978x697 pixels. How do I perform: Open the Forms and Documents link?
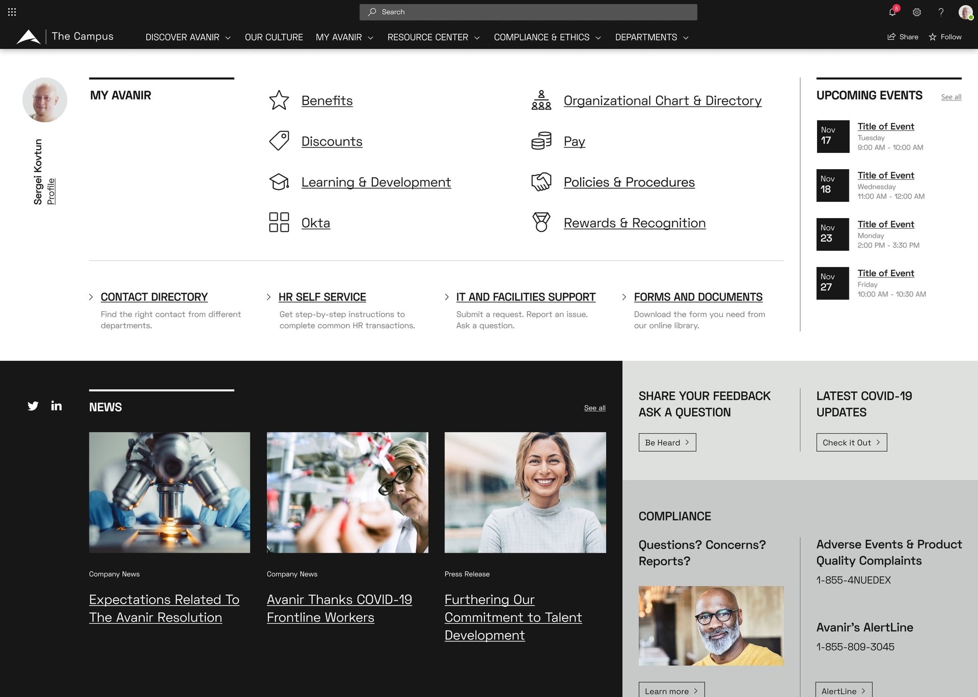(698, 297)
